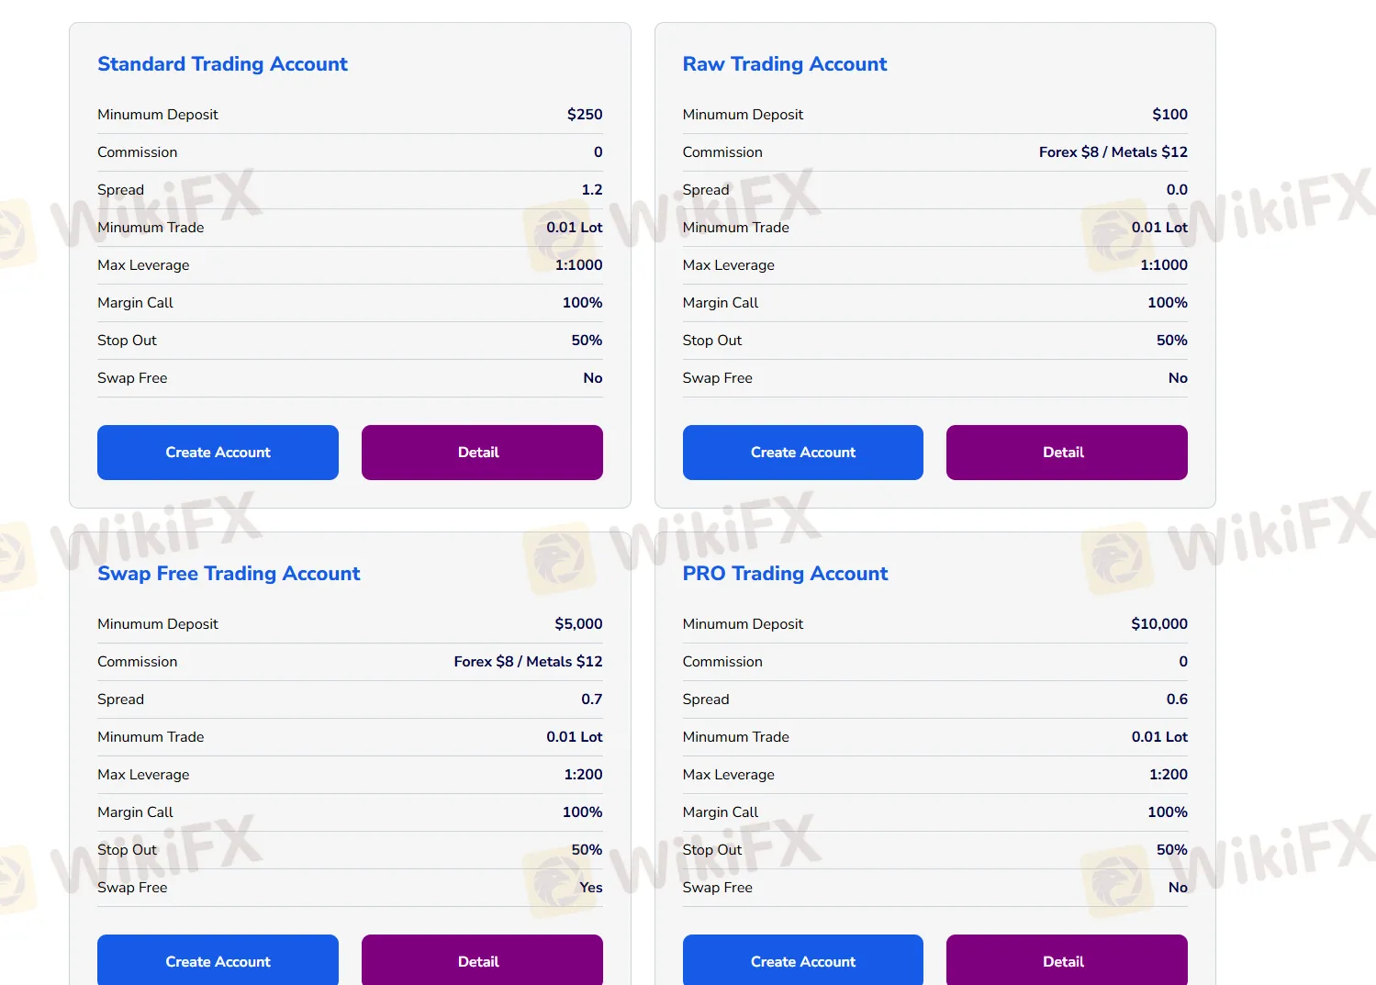This screenshot has height=985, width=1376.
Task: Click the $250 minimum deposit value
Action: coord(585,114)
